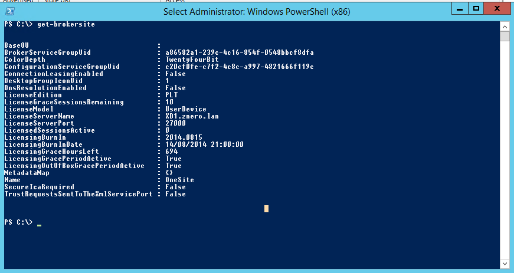Click the ColorDepth value TwentyFourBit
The width and height of the screenshot is (514, 273).
click(x=191, y=60)
